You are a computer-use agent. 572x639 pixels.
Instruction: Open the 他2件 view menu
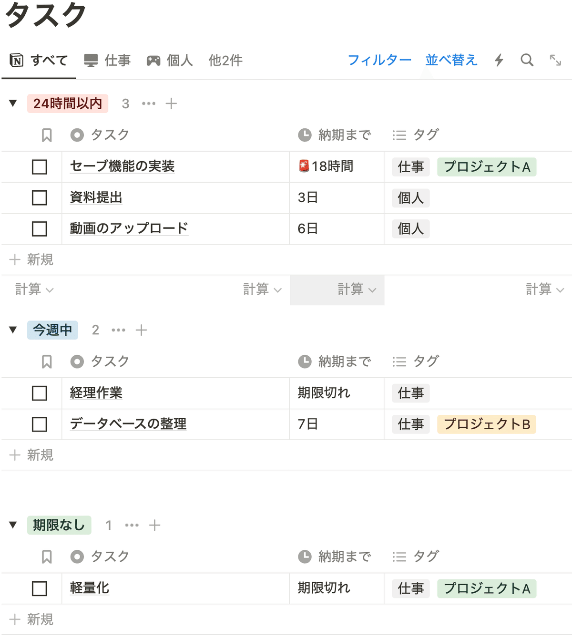point(225,60)
